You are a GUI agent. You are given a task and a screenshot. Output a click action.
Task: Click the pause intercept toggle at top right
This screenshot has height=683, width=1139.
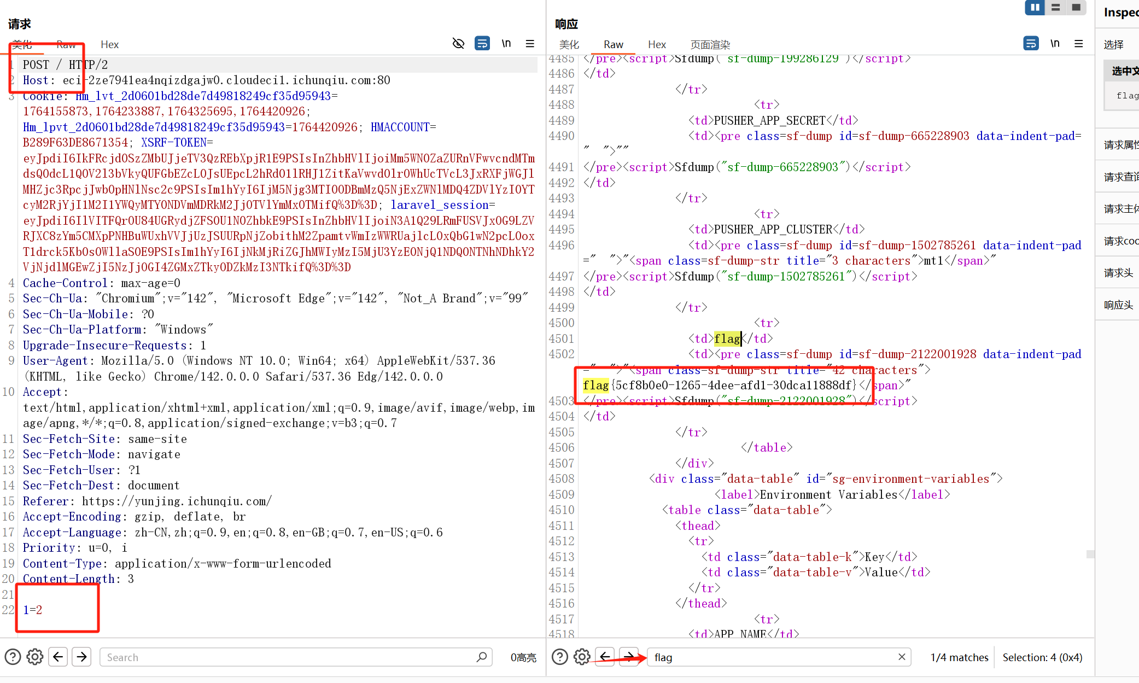pos(1035,8)
